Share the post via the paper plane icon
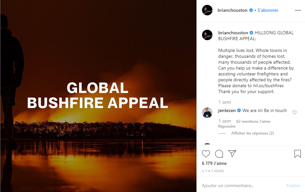Image resolution: width=305 pixels, height=192 pixels. 232,154
